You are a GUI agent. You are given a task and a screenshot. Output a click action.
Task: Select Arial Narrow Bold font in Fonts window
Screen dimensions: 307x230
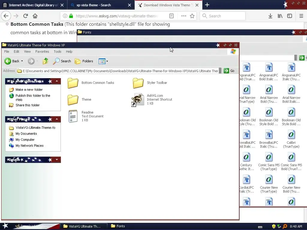tap(269, 94)
